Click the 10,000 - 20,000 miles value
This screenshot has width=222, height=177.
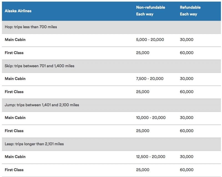click(x=151, y=118)
